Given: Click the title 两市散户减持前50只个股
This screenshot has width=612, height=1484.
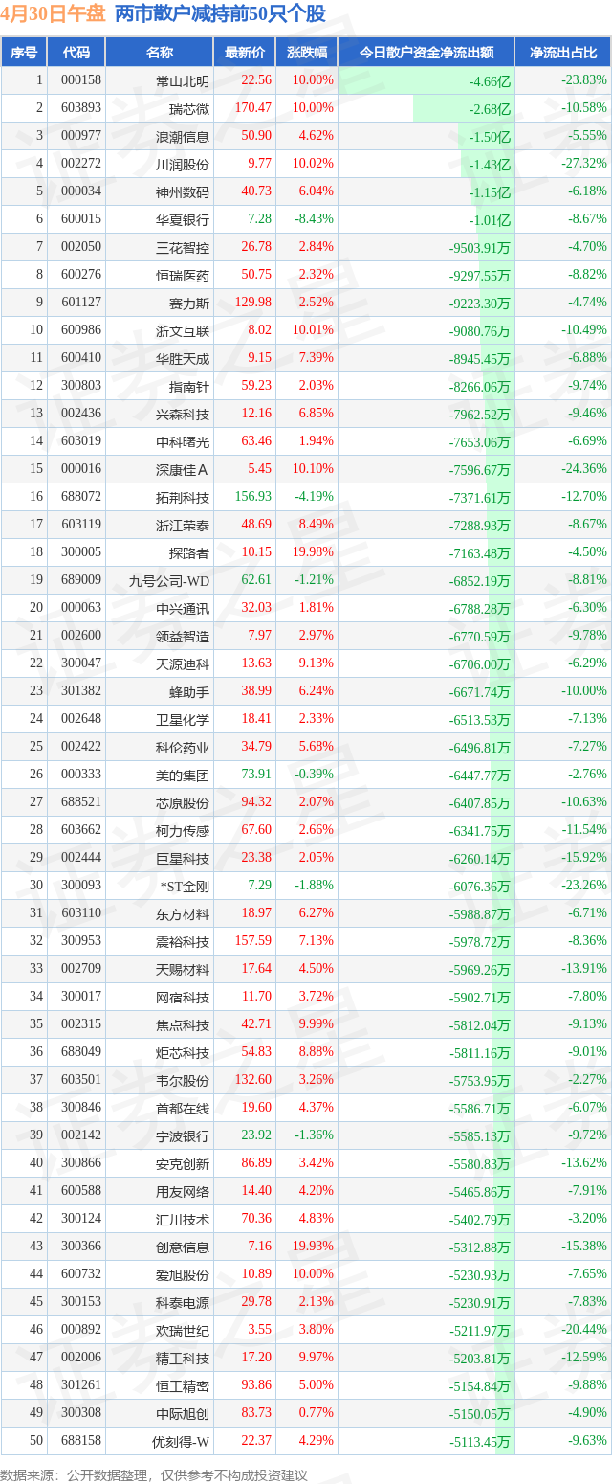Looking at the screenshot, I should coord(220,13).
